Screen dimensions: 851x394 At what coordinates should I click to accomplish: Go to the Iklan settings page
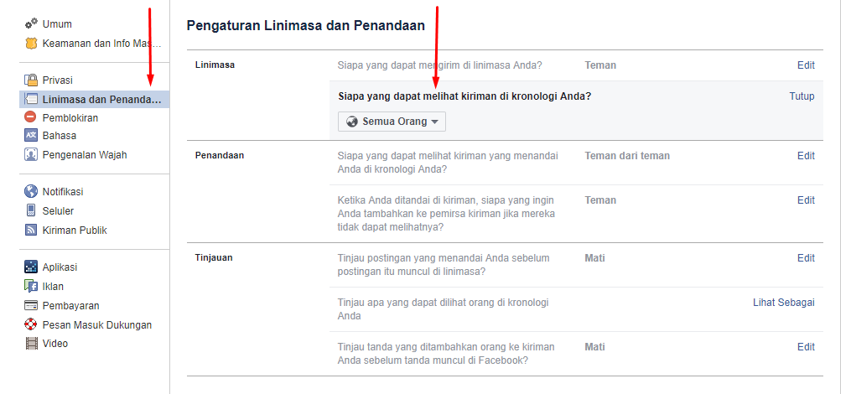click(53, 287)
